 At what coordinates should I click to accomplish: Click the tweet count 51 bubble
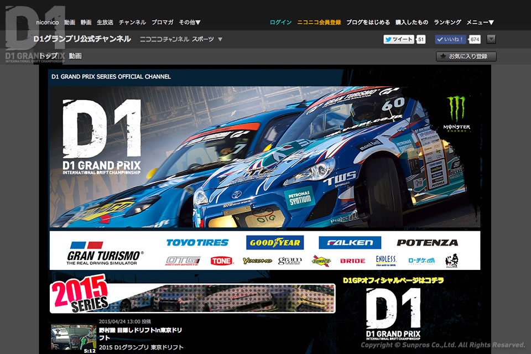(x=420, y=39)
